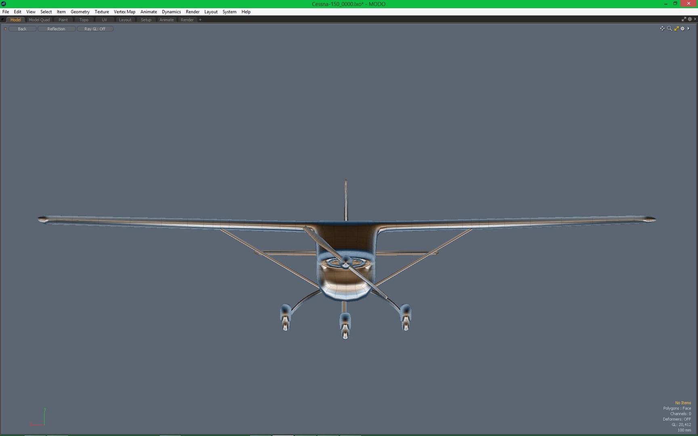
Task: Open the Layout menu in menu bar
Action: (211, 12)
